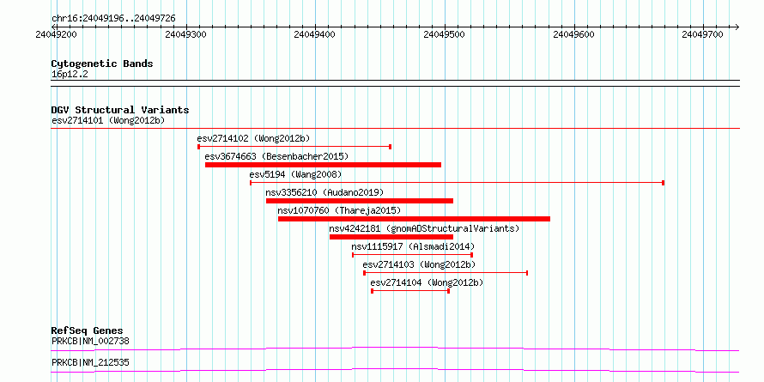
Task: Click ruler coordinate 24049300
Action: (x=186, y=34)
